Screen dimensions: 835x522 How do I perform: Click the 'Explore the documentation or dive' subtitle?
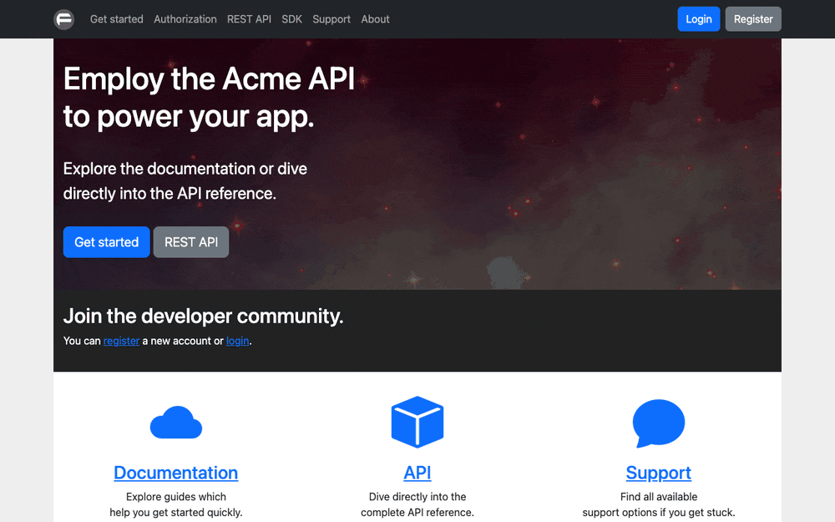pyautogui.click(x=185, y=169)
